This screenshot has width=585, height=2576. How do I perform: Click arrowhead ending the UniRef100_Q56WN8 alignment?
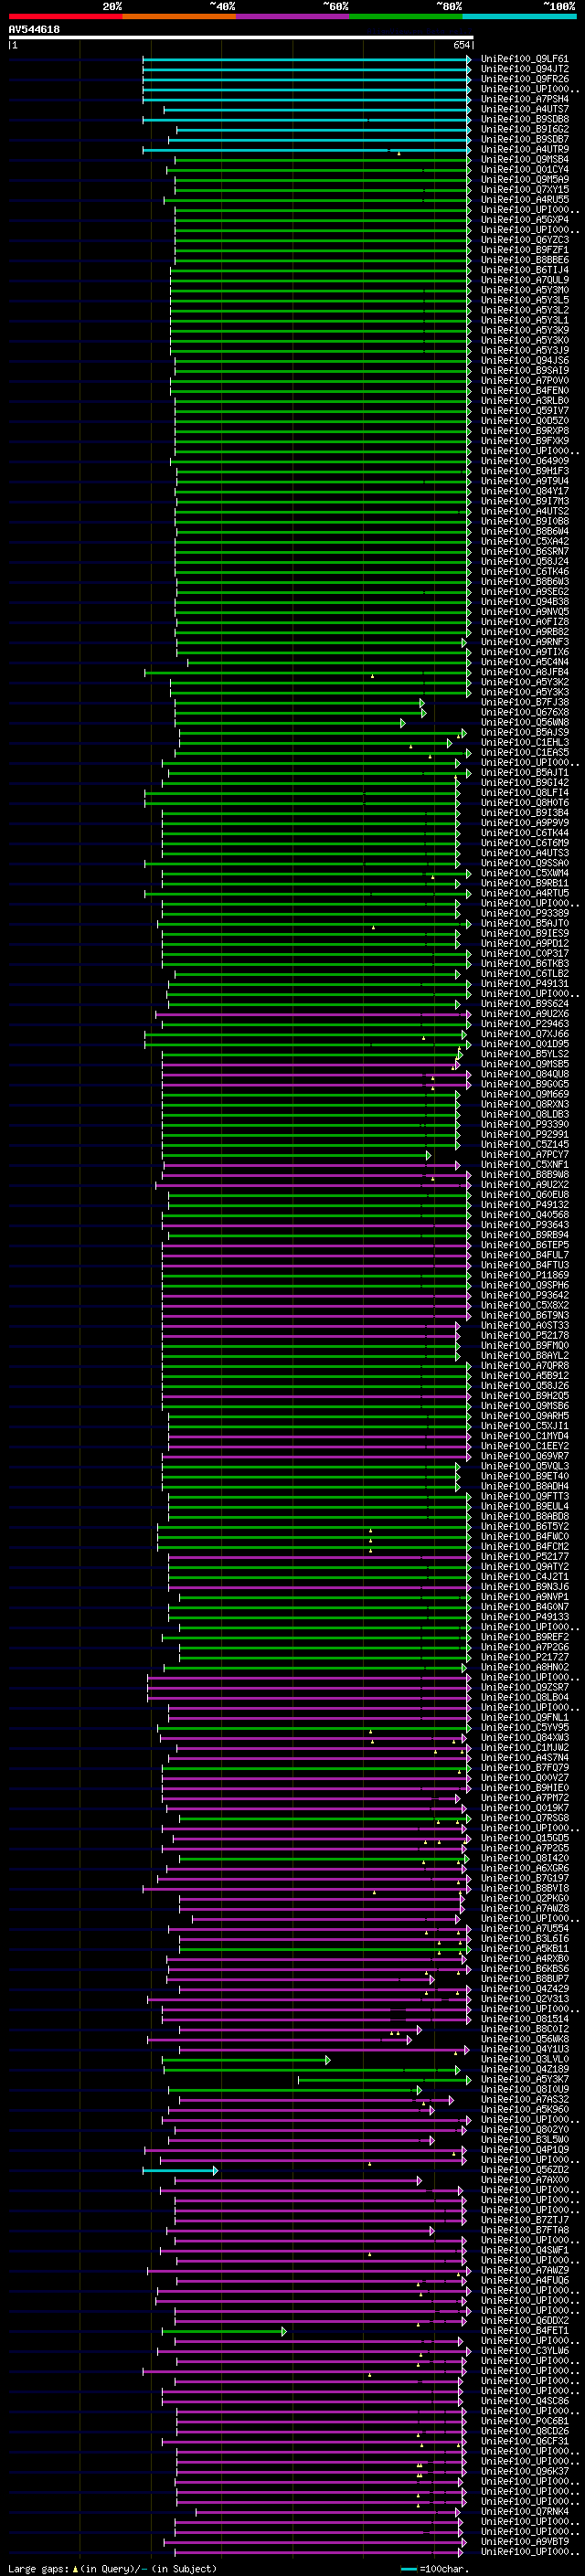403,723
